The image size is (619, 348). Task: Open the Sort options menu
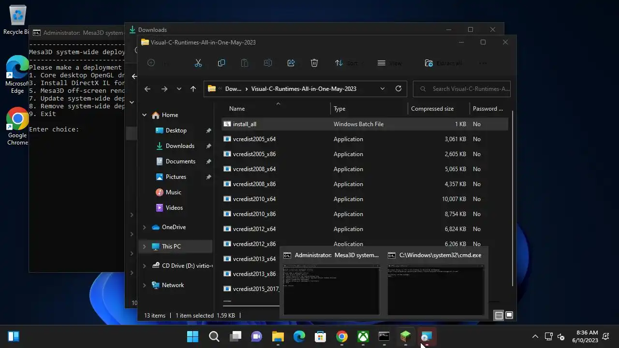point(346,63)
